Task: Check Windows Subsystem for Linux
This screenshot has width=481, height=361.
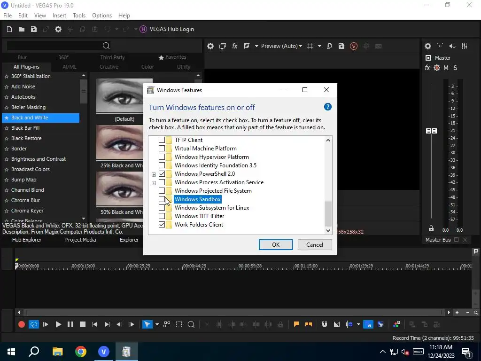Action: pos(162,207)
